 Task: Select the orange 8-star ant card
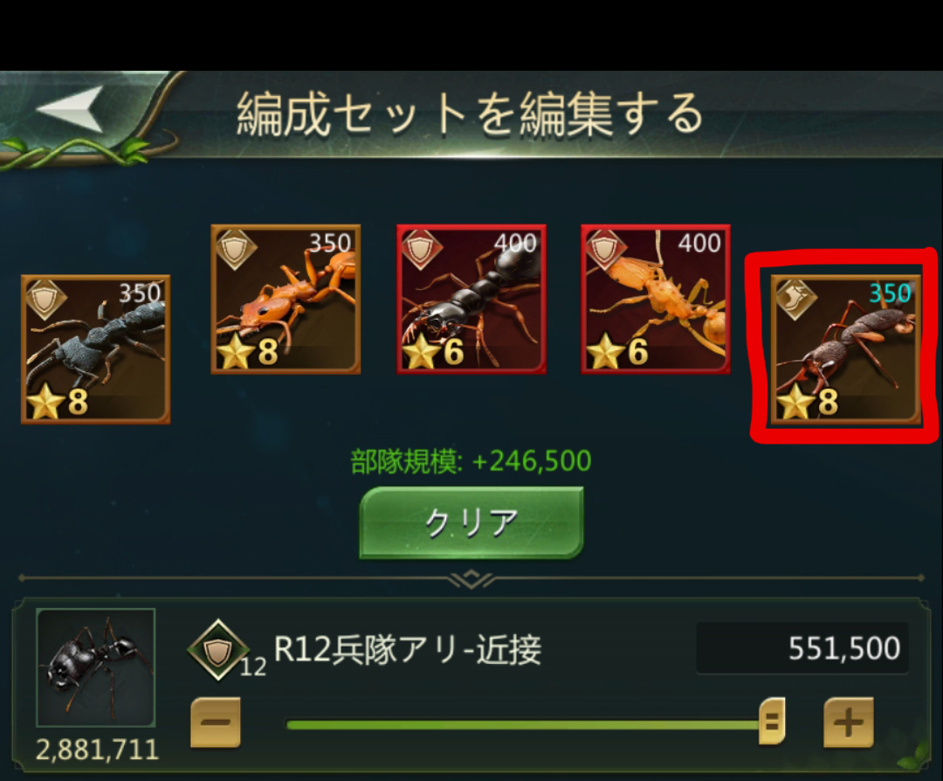[286, 300]
